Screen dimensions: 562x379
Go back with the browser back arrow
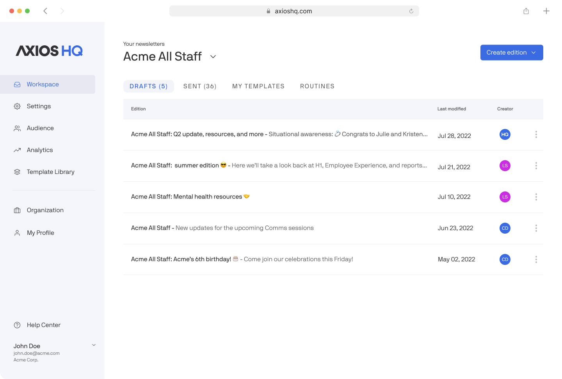[45, 11]
